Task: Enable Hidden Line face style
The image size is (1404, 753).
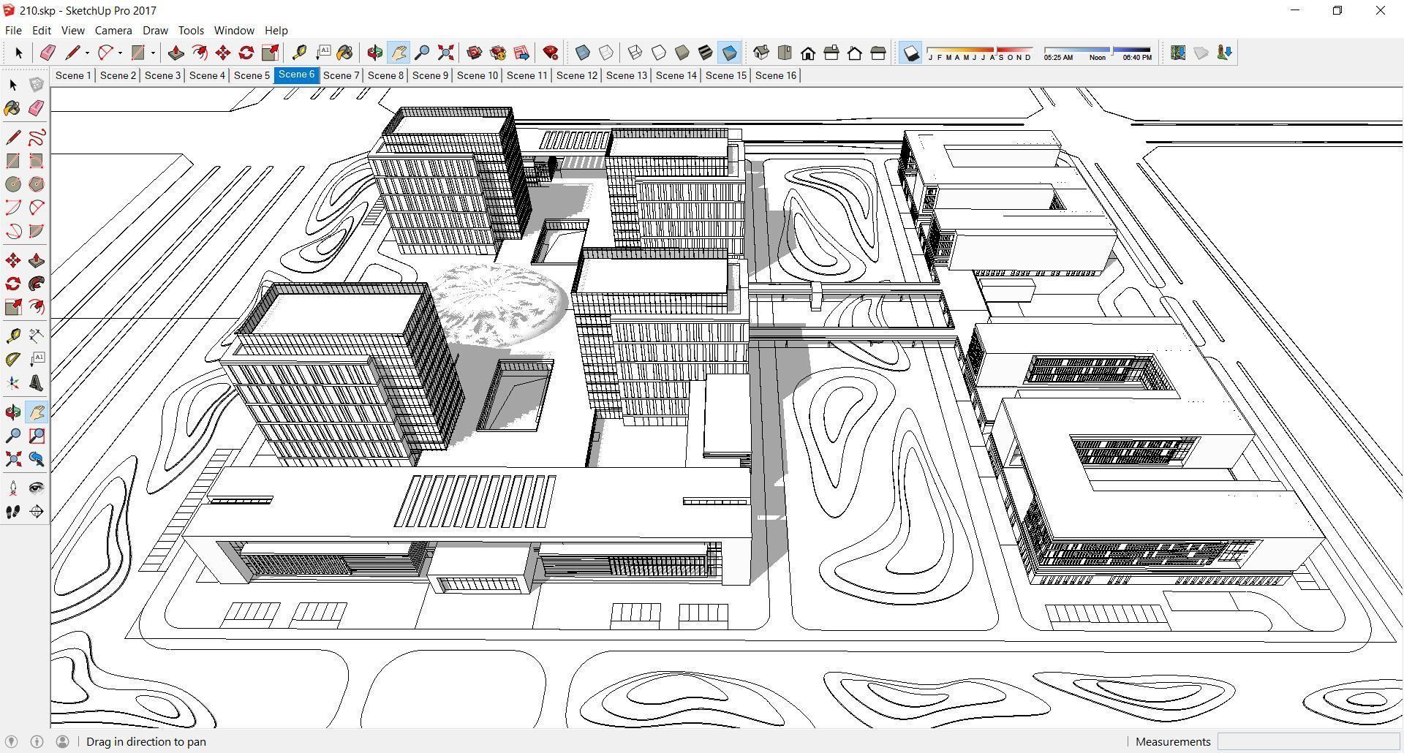Action: (659, 53)
